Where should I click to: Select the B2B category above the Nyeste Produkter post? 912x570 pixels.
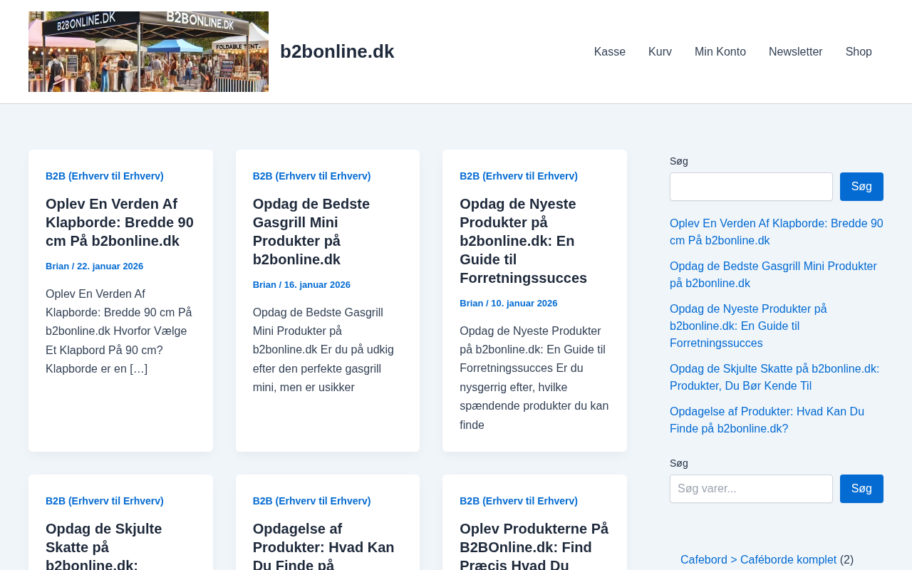tap(519, 176)
